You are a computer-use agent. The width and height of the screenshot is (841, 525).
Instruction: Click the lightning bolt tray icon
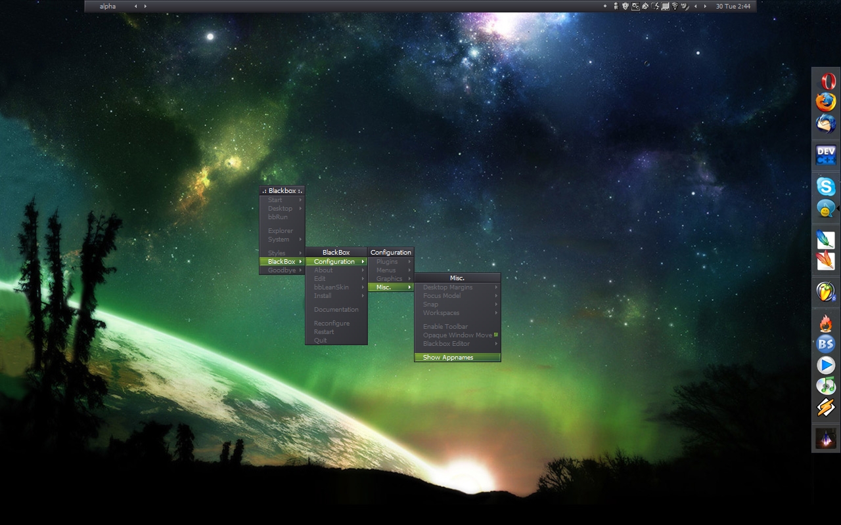click(x=656, y=6)
